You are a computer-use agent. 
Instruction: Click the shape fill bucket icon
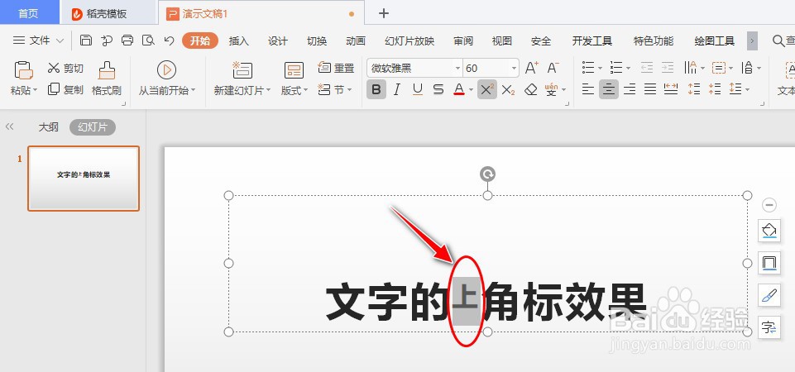tap(769, 231)
